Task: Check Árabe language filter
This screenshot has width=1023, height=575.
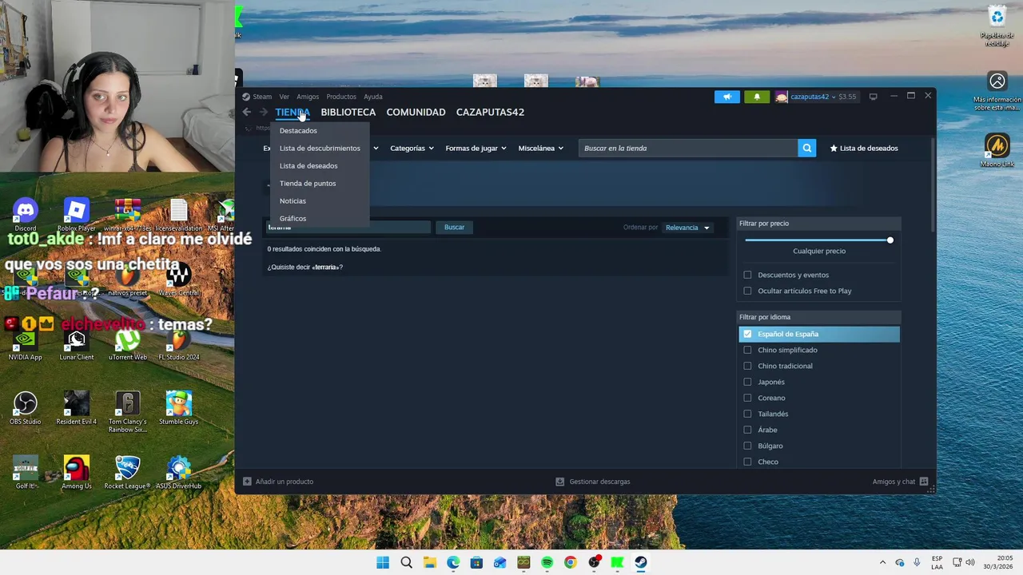Action: (x=747, y=430)
